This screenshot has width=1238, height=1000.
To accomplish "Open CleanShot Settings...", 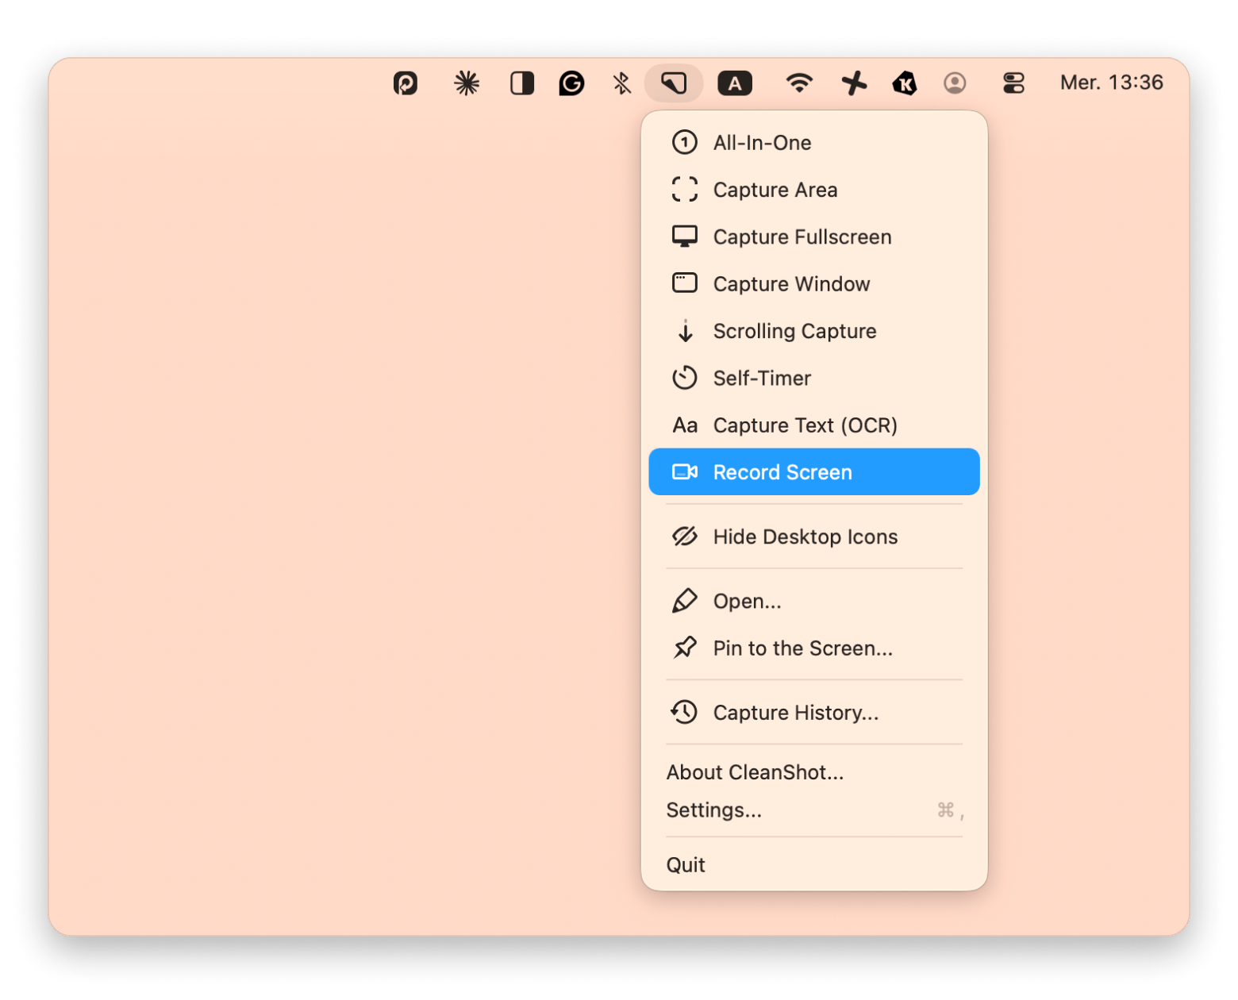I will 814,810.
